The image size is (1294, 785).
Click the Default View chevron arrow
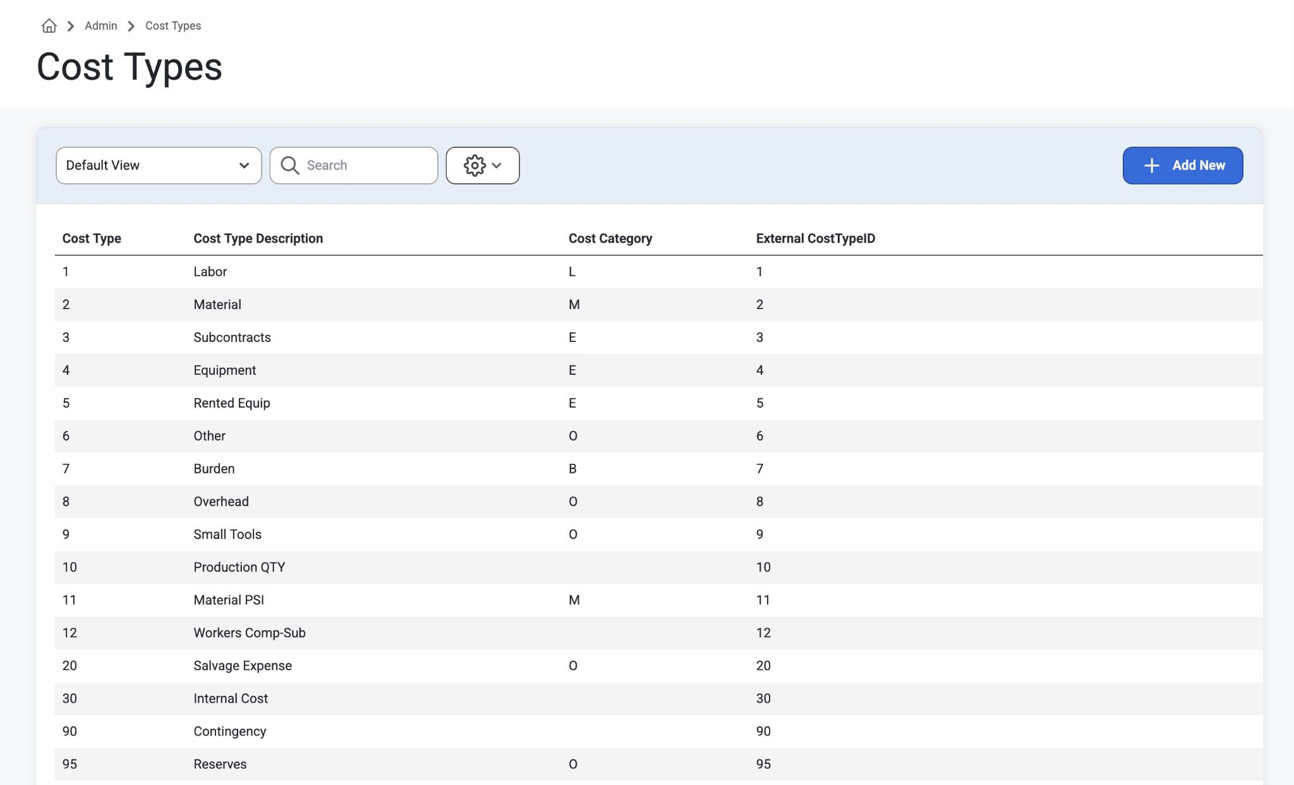coord(244,166)
